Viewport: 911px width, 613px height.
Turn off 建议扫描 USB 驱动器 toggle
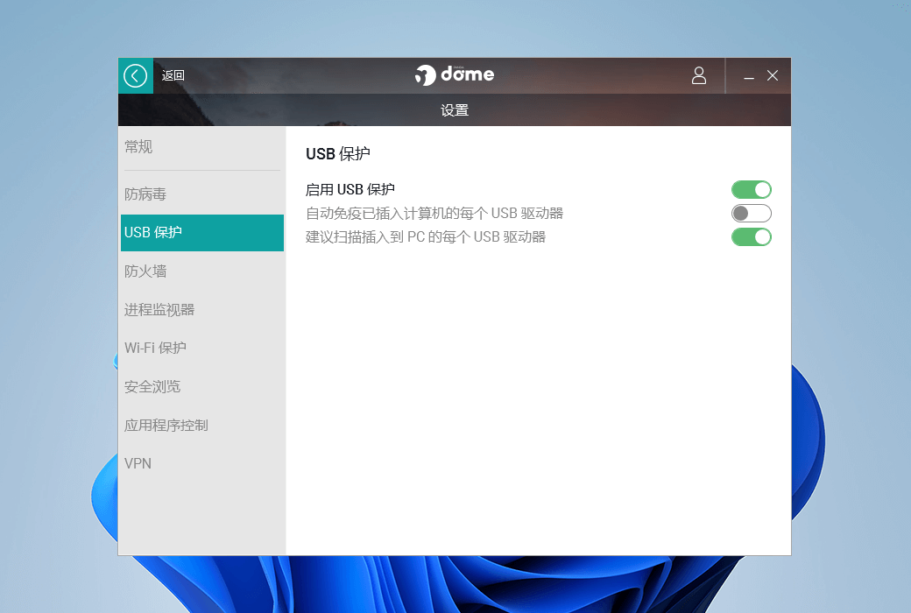(751, 236)
